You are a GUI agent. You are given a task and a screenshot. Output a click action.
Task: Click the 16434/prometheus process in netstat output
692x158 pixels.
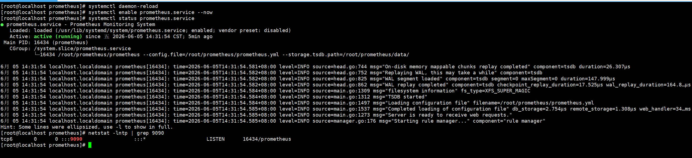click(267, 139)
